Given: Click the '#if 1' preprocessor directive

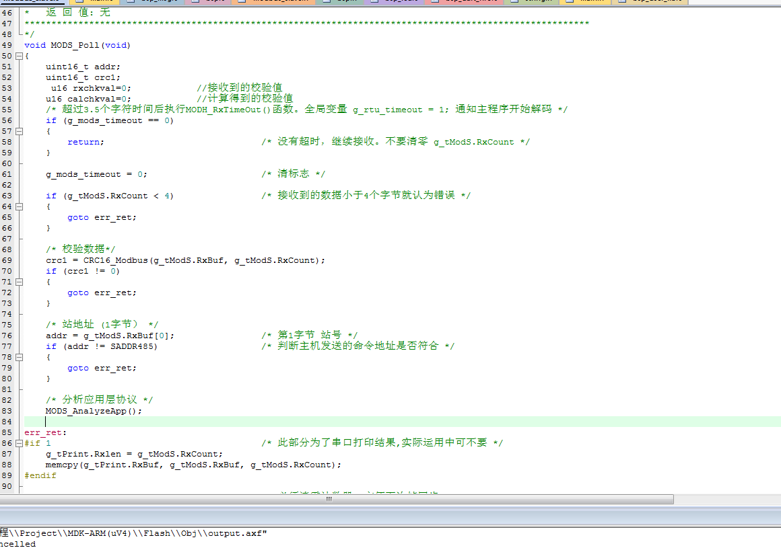Looking at the screenshot, I should click(x=37, y=443).
